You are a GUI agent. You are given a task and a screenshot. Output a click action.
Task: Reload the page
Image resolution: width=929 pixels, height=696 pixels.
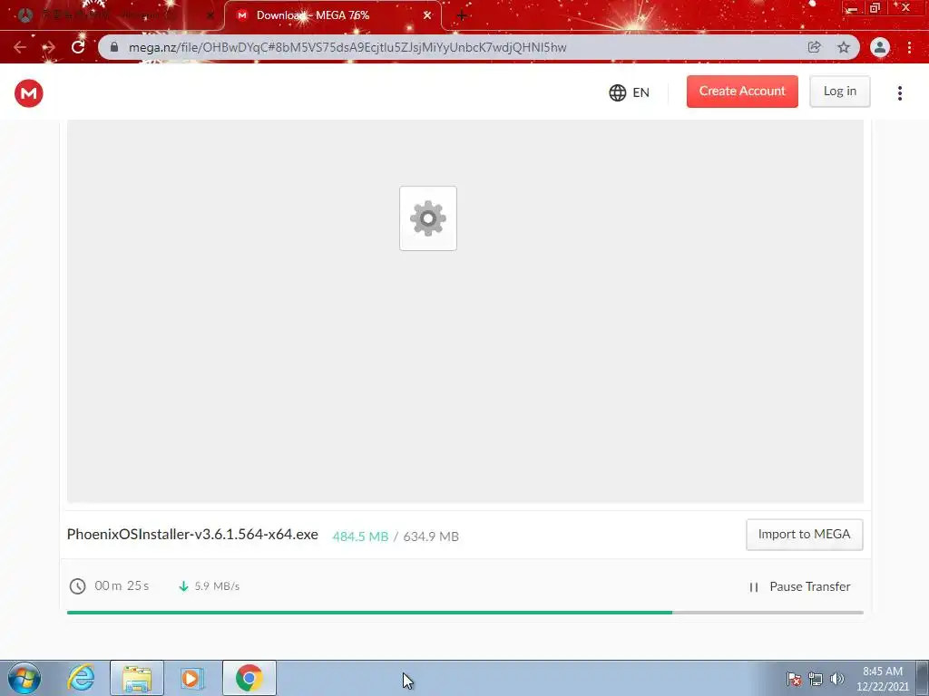78,47
